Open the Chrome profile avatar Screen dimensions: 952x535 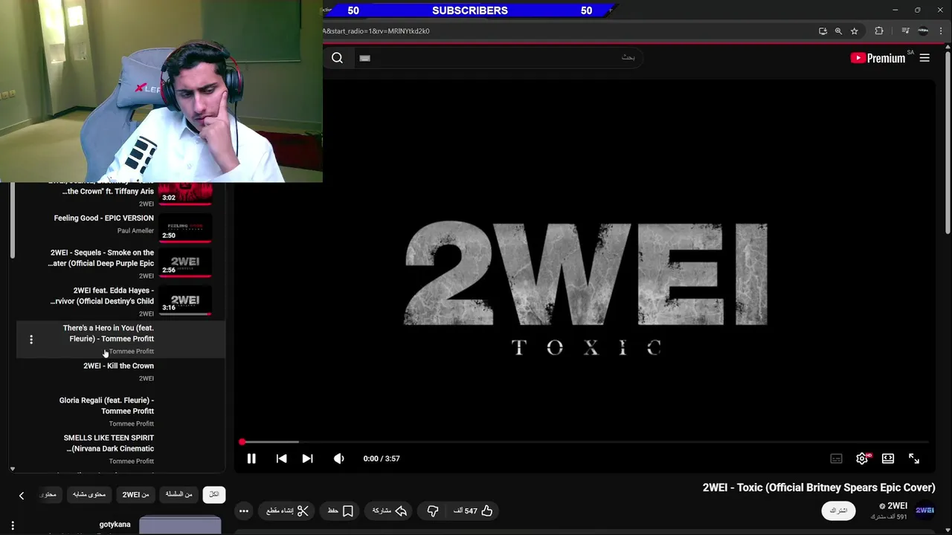point(923,31)
